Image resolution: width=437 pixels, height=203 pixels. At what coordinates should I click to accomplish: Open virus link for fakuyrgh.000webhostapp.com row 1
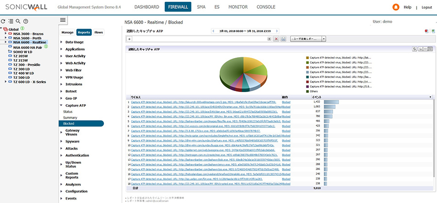point(203,102)
